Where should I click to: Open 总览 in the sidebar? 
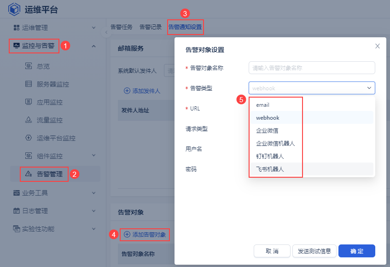[43, 66]
